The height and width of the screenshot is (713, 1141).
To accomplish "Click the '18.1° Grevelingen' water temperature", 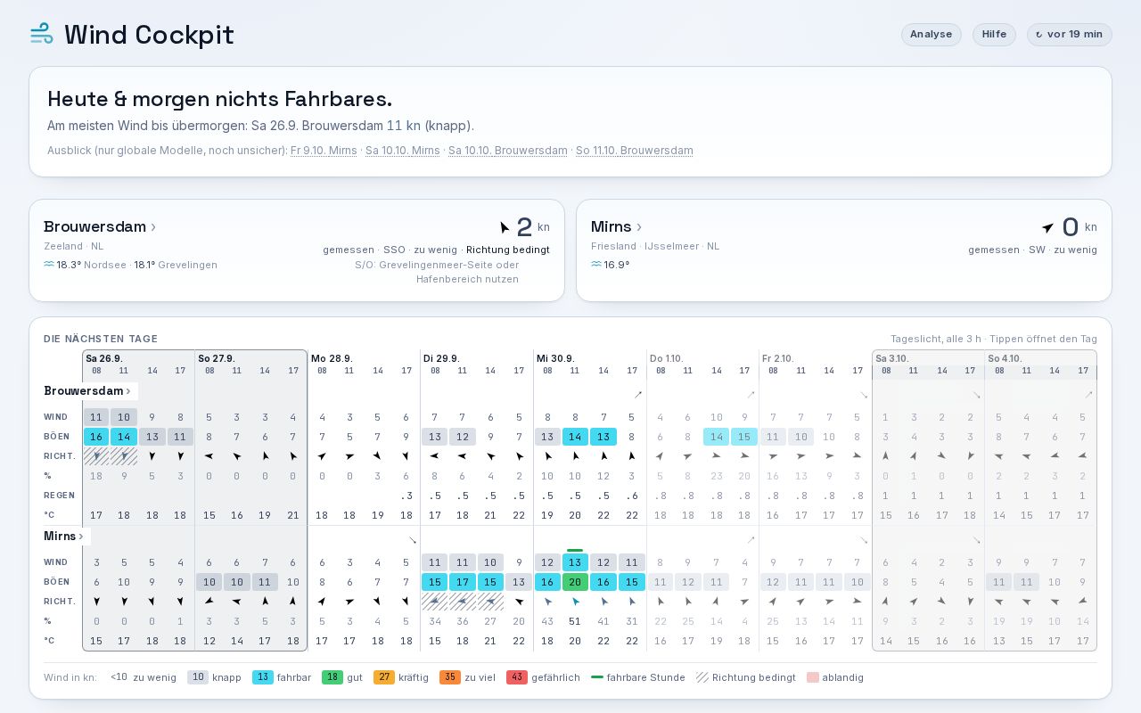I will [x=176, y=265].
